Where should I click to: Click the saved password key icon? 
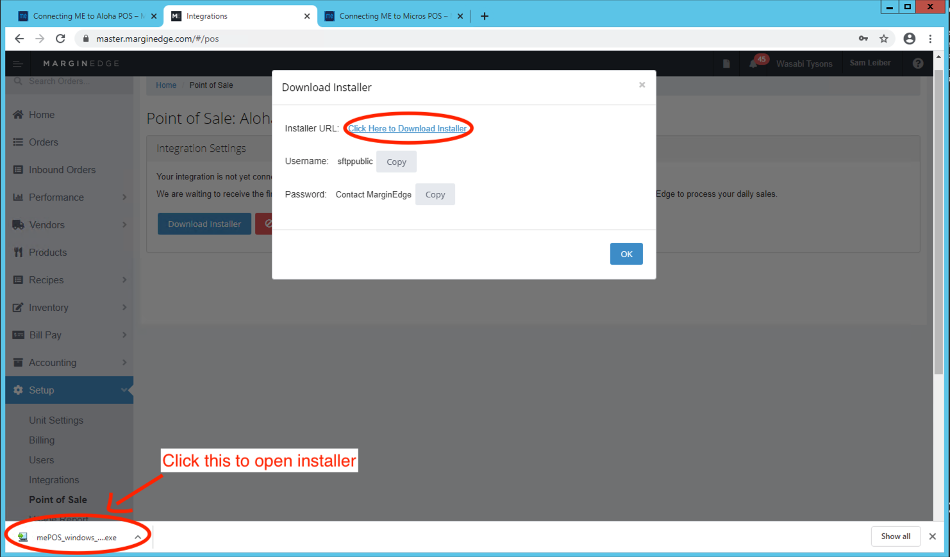[863, 38]
